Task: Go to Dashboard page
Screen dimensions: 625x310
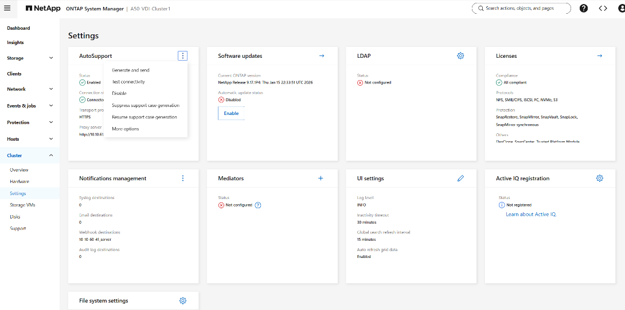Action: pos(18,28)
